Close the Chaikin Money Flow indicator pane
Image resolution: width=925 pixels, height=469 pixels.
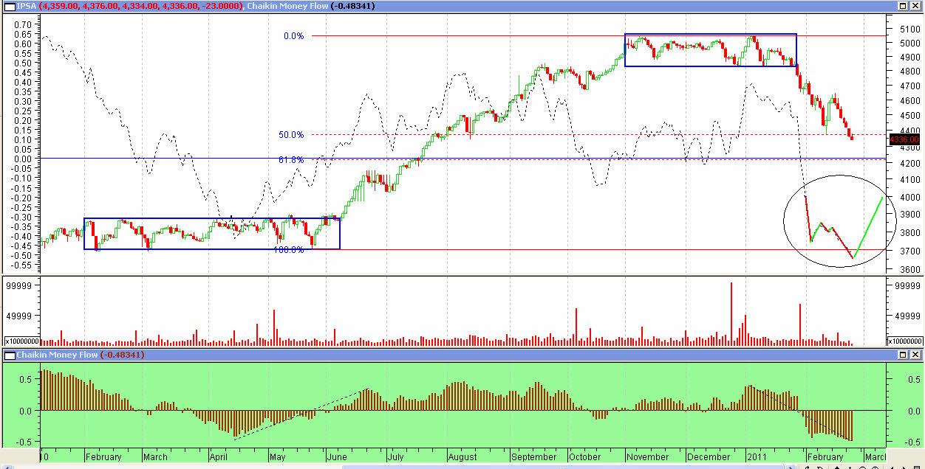pyautogui.click(x=915, y=355)
